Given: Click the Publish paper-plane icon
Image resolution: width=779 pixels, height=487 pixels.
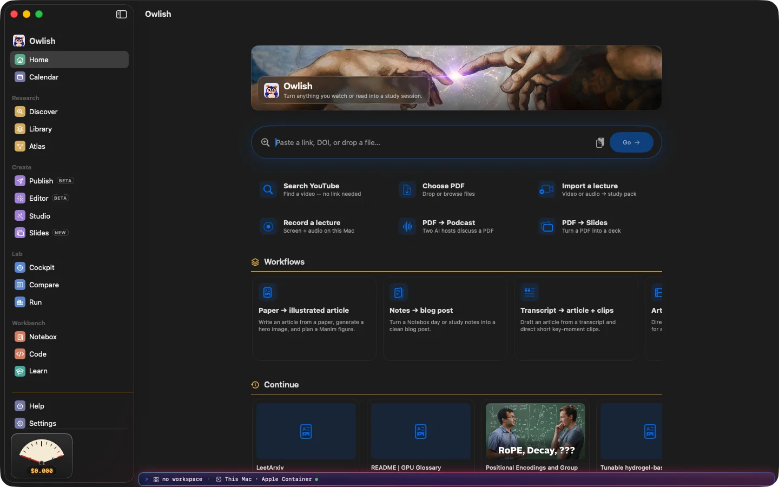Looking at the screenshot, I should click(x=20, y=181).
